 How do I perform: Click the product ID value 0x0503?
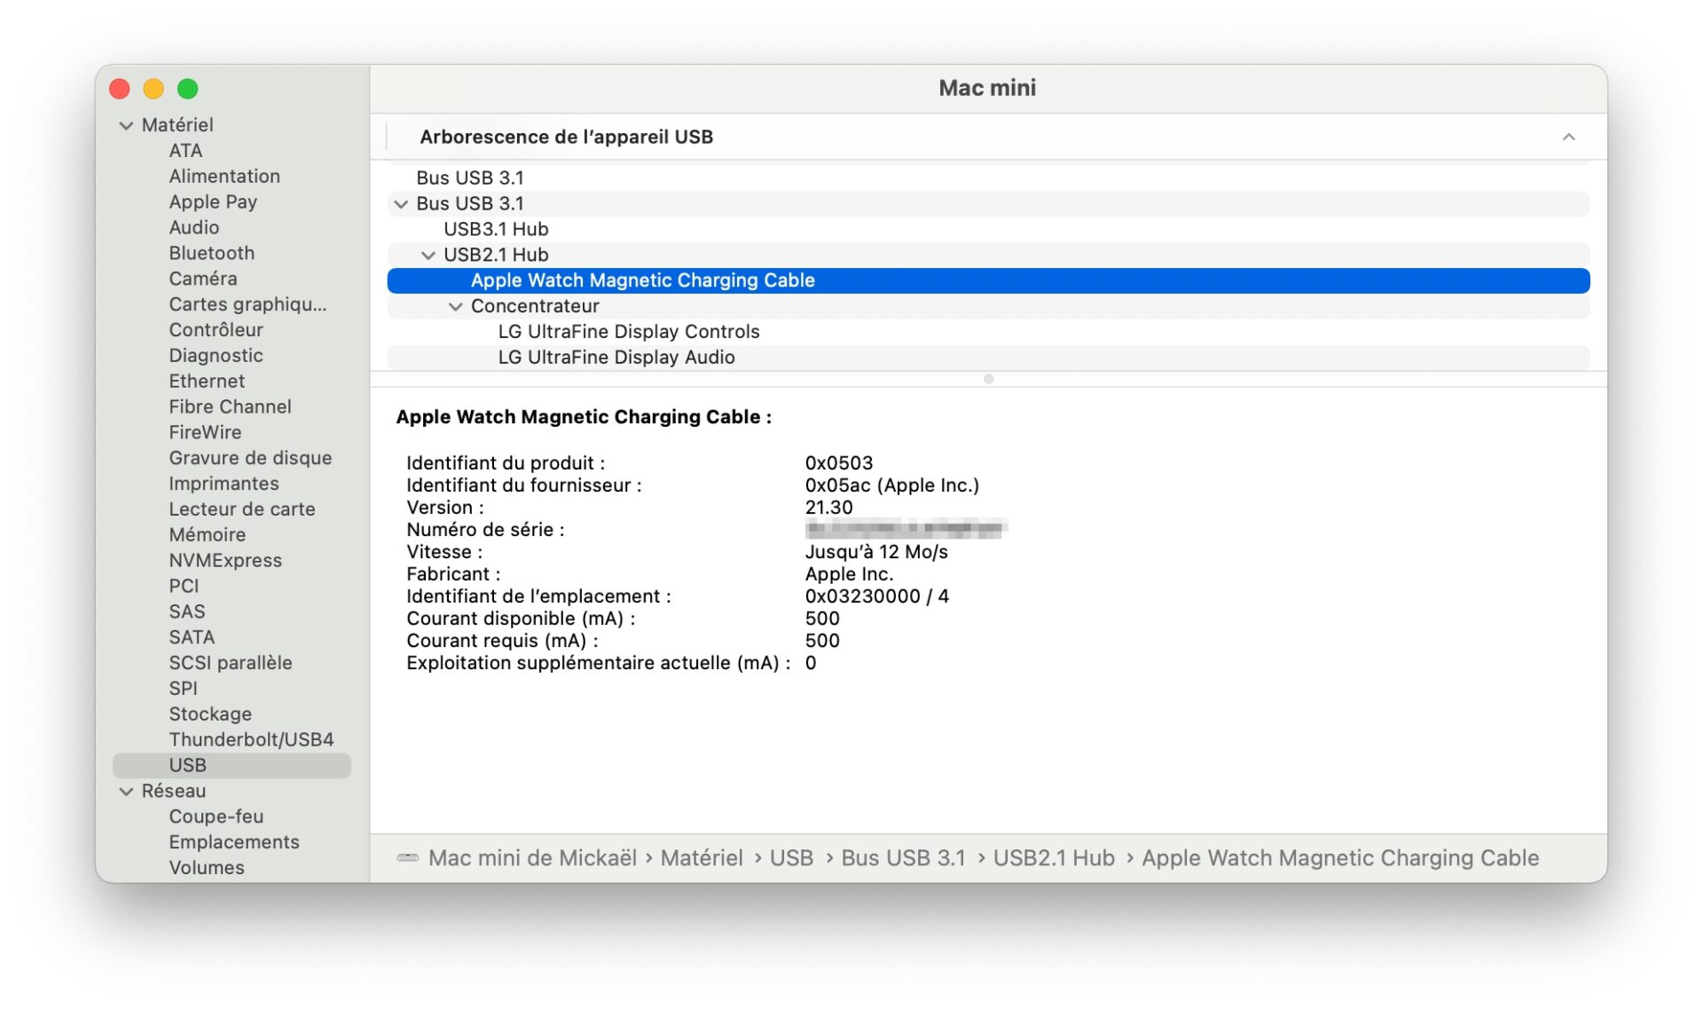[839, 463]
